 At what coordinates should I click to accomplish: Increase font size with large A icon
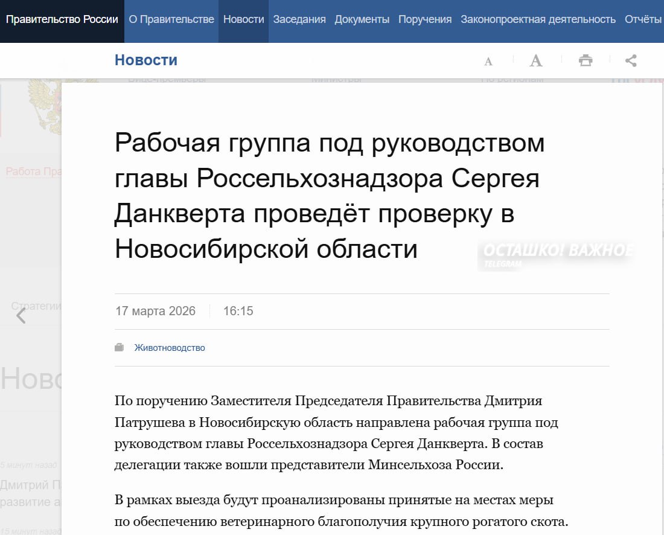pyautogui.click(x=535, y=60)
